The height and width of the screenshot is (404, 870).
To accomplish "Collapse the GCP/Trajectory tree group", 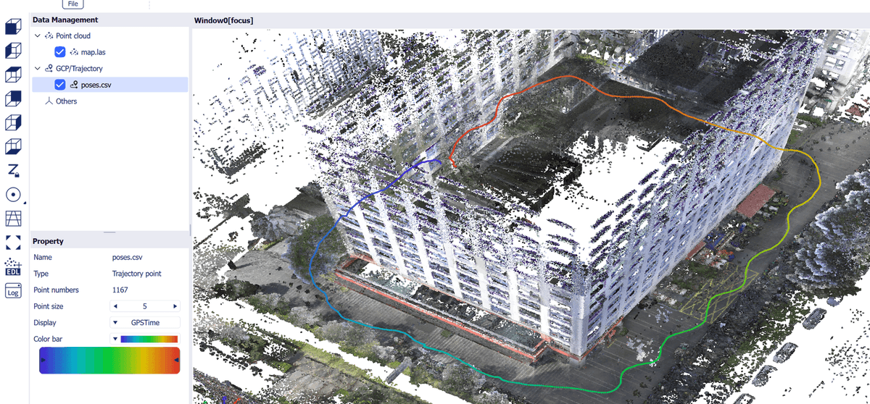I will pos(37,68).
